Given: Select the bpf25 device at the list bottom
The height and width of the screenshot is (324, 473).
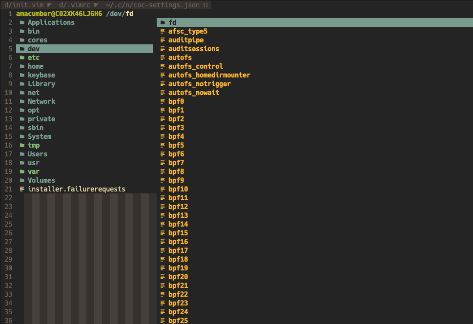Looking at the screenshot, I should [178, 321].
